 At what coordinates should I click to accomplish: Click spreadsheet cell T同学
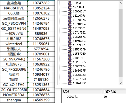[14, 80]
